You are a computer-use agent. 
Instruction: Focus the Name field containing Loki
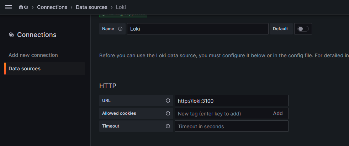pos(197,29)
